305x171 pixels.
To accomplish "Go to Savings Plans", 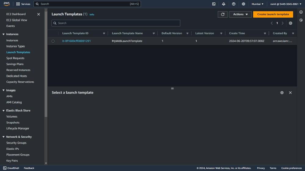I will coord(15,64).
